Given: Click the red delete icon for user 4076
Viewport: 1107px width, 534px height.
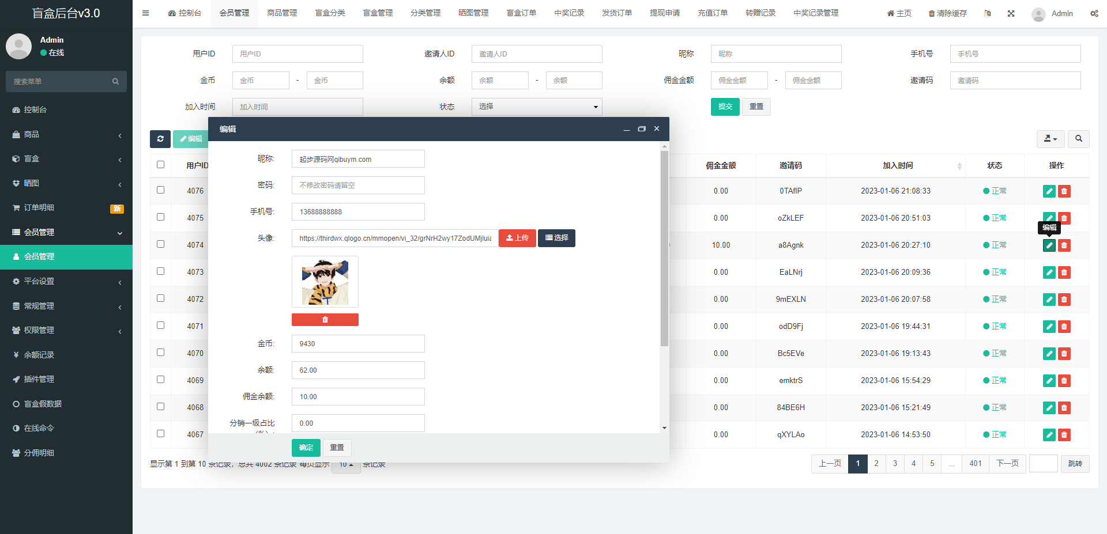Looking at the screenshot, I should [x=1064, y=191].
